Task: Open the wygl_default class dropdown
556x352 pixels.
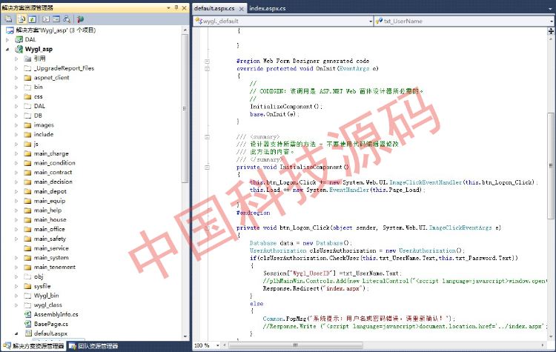Action: 371,21
